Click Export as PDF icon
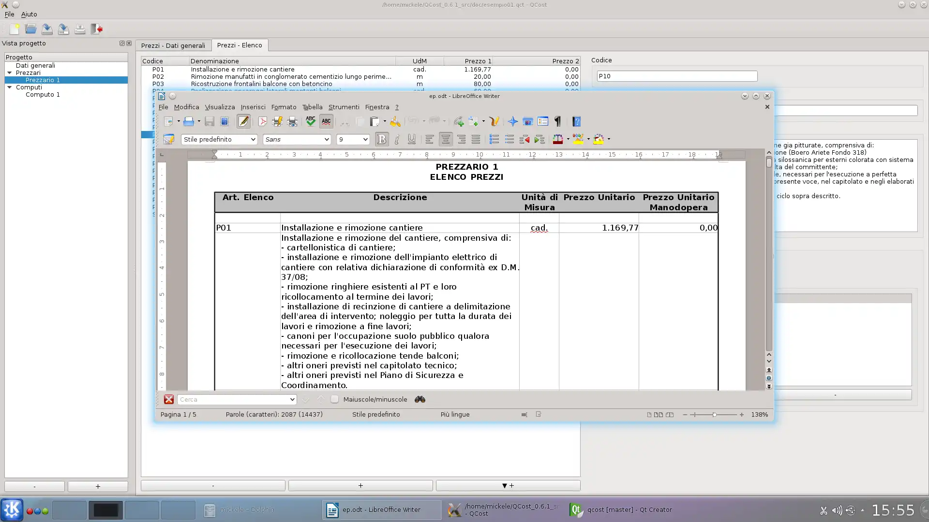The height and width of the screenshot is (522, 929). [262, 122]
